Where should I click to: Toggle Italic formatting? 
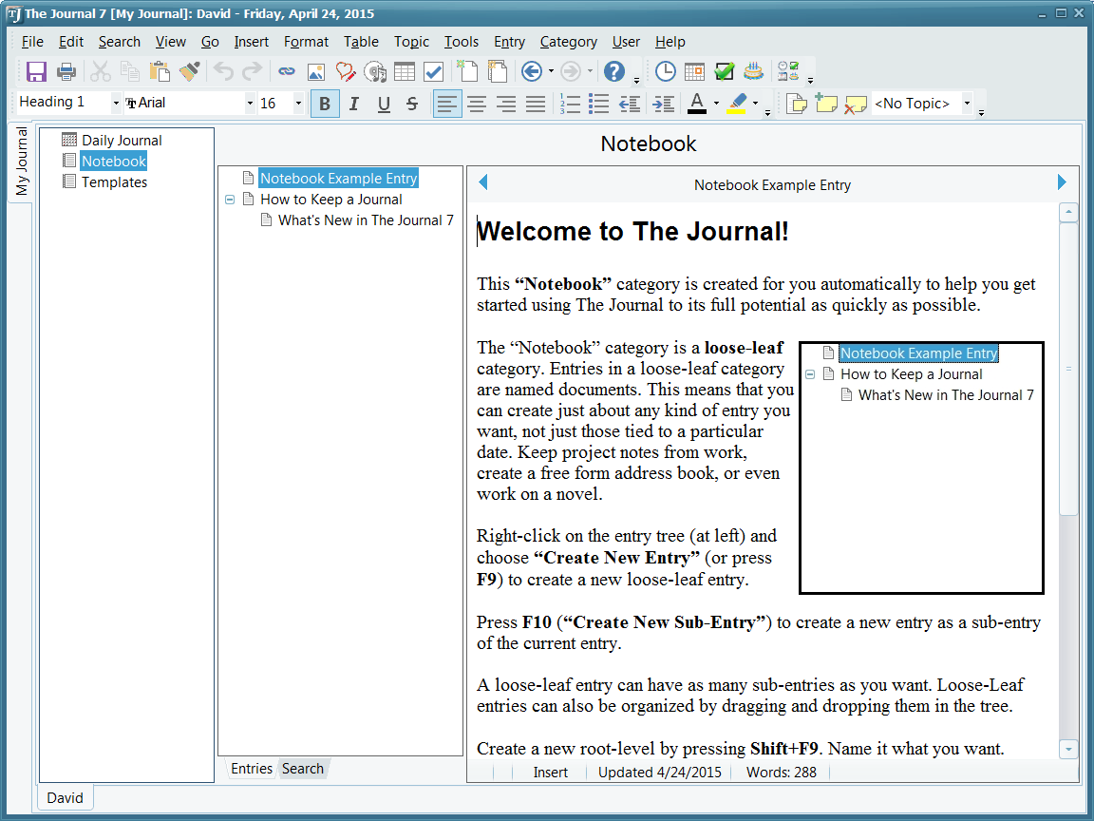[354, 104]
